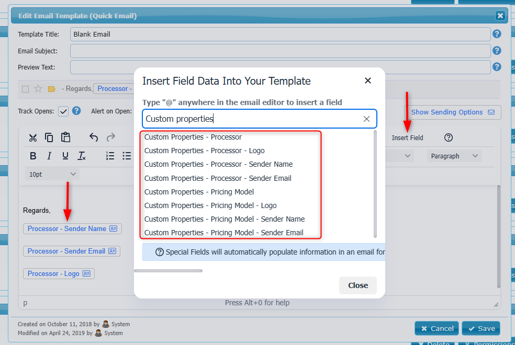
Task: Select Custom Properties - Processor - Logo
Action: coord(204,151)
